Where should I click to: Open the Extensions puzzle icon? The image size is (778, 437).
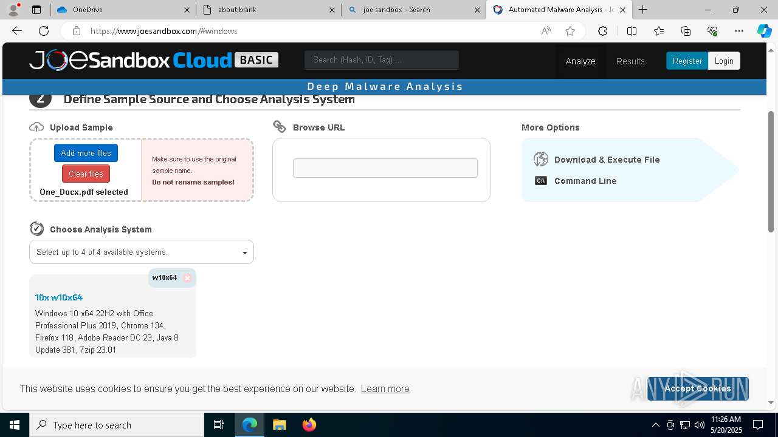pyautogui.click(x=602, y=31)
